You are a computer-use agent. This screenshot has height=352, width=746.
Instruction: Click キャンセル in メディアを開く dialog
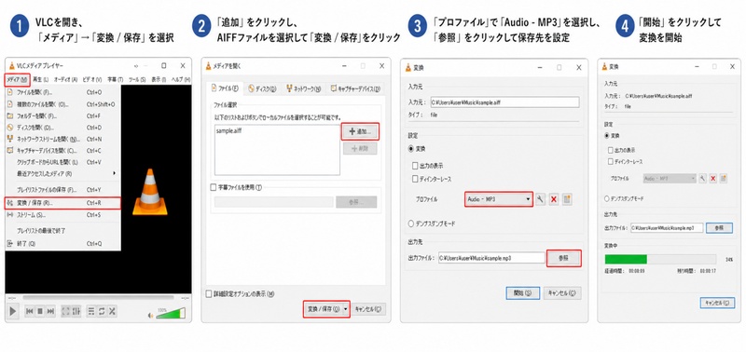pyautogui.click(x=368, y=309)
